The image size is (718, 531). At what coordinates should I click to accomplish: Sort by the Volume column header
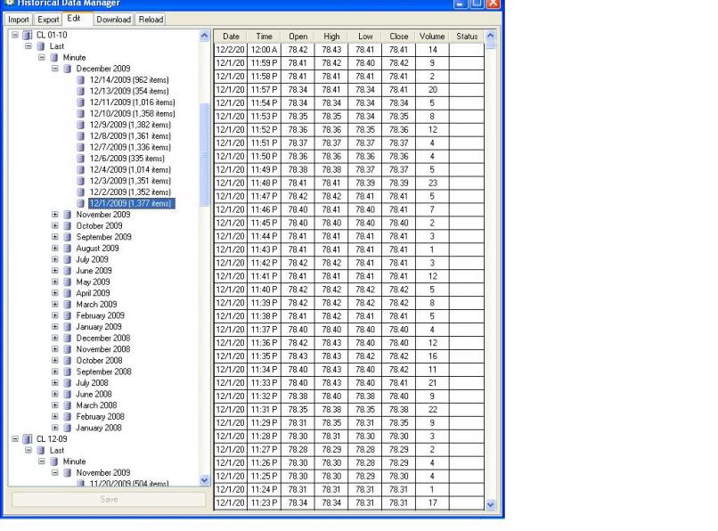coord(432,37)
